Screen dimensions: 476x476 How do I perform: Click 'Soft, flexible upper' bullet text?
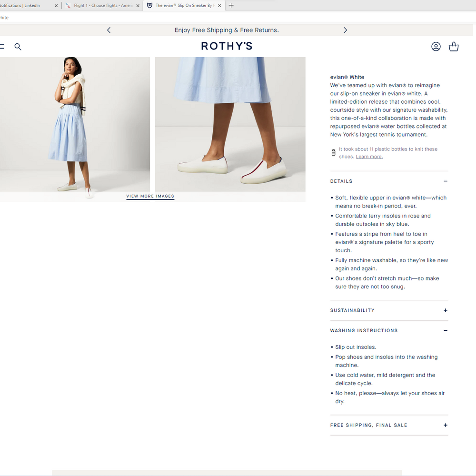[x=391, y=202]
